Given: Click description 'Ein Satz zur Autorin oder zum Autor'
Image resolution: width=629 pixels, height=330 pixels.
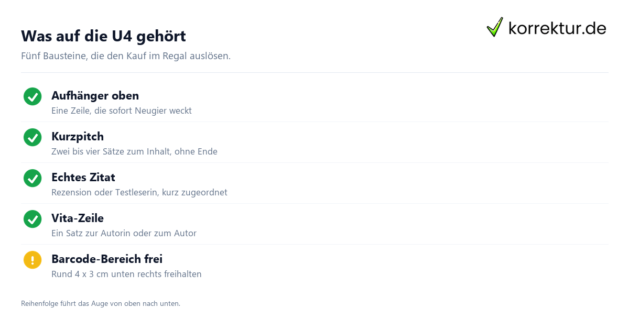Looking at the screenshot, I should tap(124, 234).
